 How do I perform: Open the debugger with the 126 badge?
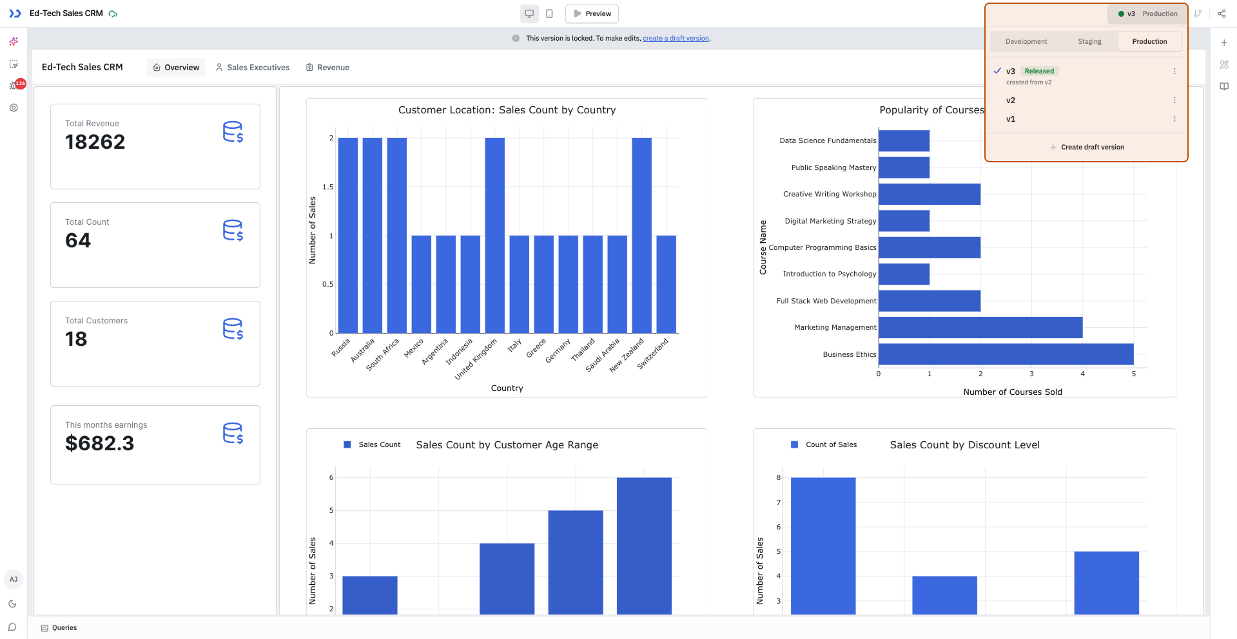pos(14,86)
